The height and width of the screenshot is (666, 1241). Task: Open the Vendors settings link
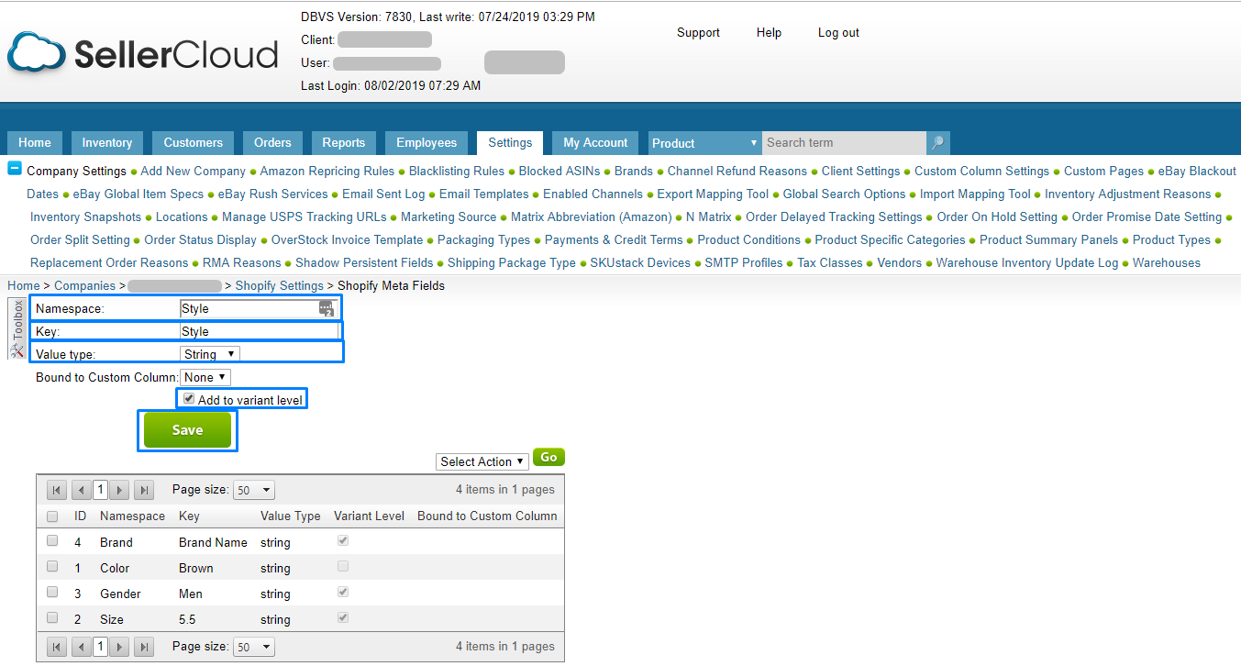(x=900, y=262)
